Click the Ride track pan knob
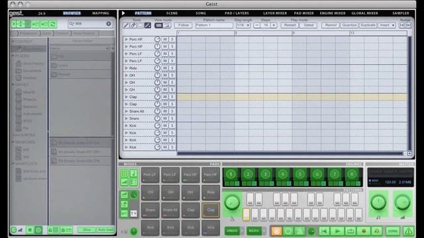 coord(157,68)
